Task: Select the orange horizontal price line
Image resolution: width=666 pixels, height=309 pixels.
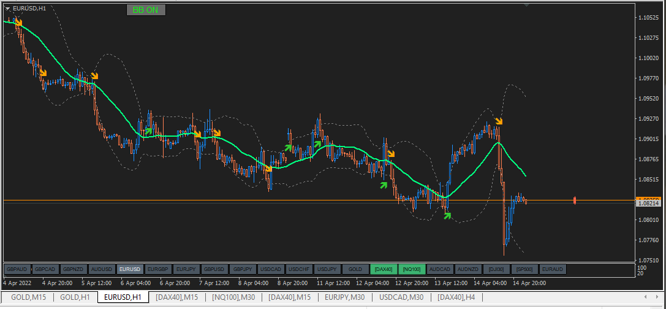Action: (x=319, y=200)
